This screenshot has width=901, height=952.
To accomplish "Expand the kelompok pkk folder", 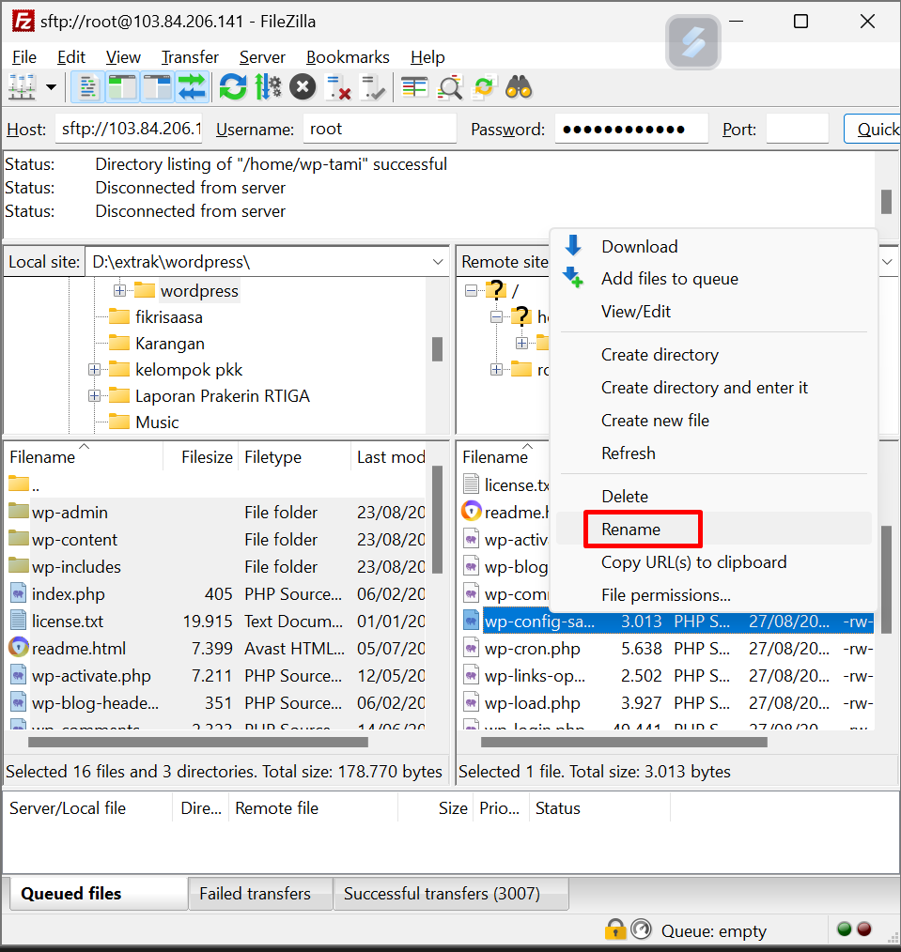I will click(x=94, y=369).
